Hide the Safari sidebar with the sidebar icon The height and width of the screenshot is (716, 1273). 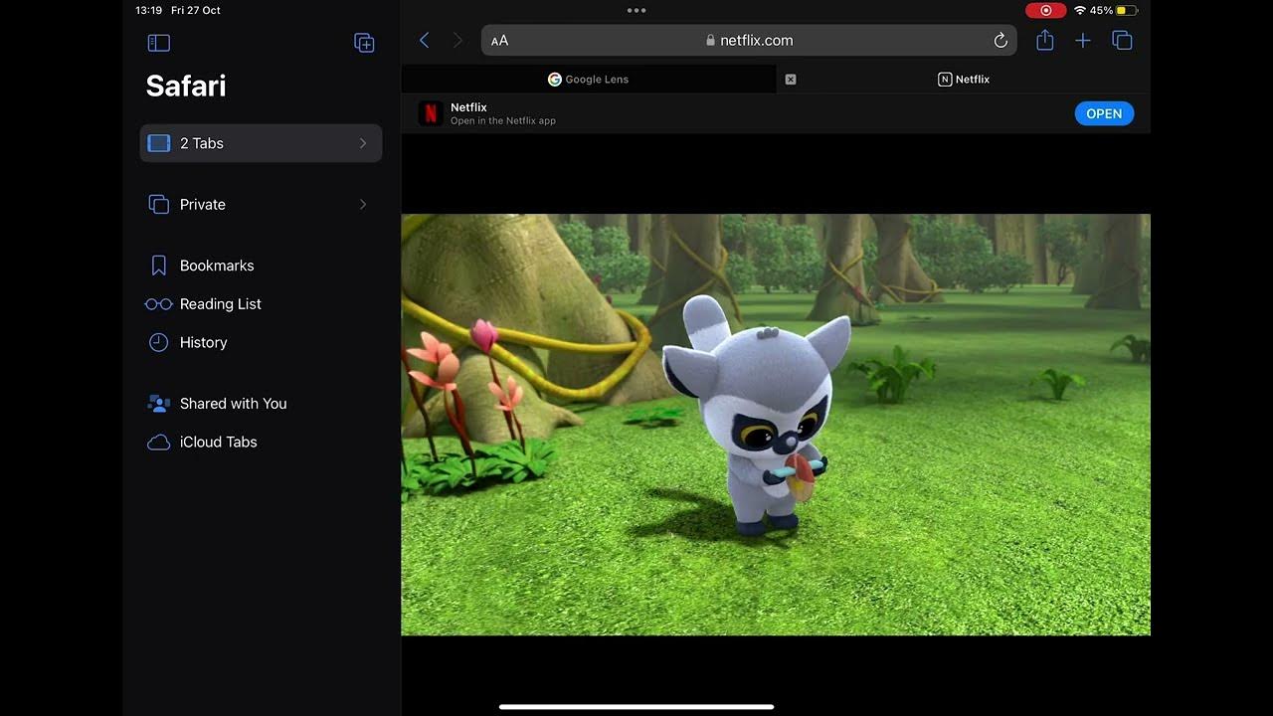click(159, 43)
